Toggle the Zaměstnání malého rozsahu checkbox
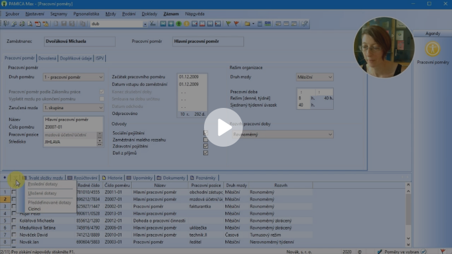The image size is (452, 254). point(205,140)
